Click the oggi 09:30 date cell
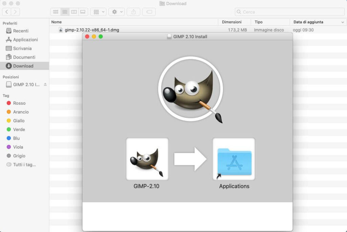 click(x=303, y=30)
